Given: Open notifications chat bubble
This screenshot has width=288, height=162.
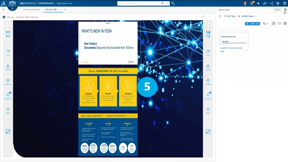Looking at the screenshot, I should click(x=252, y=3).
